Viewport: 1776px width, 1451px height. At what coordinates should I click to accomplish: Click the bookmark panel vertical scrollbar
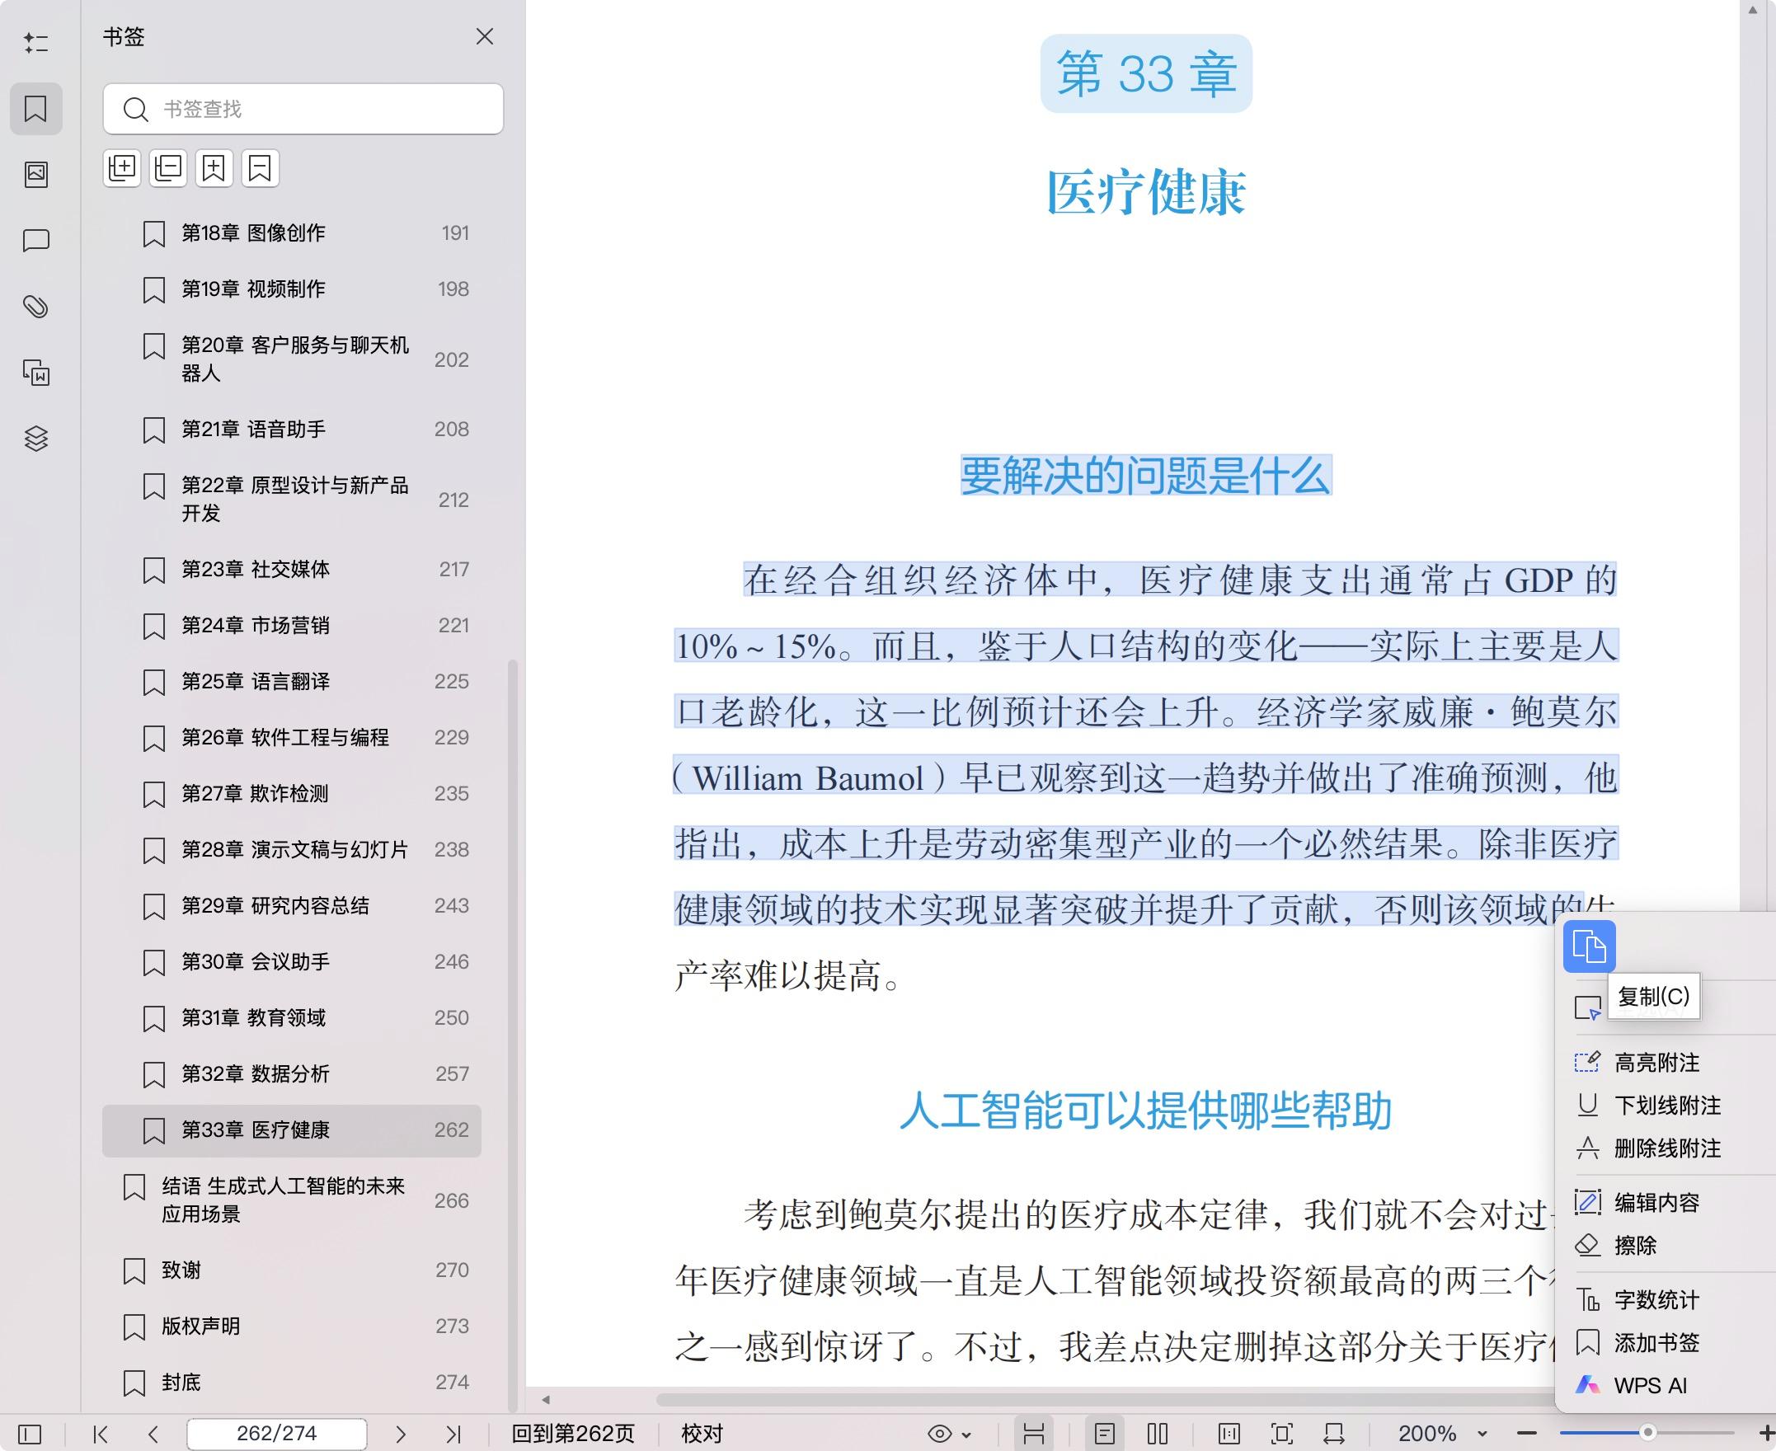[513, 1035]
